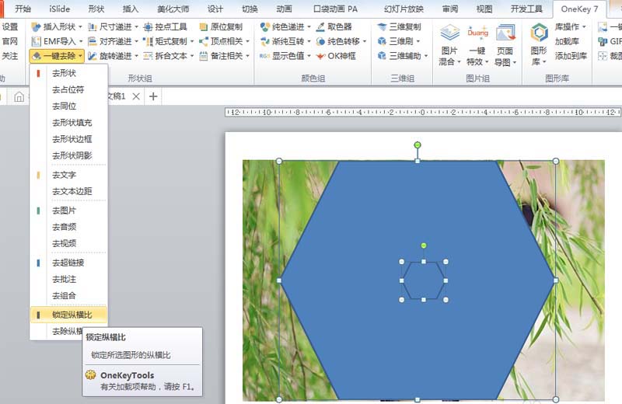Image resolution: width=622 pixels, height=404 pixels.
Task: Open the 开发工具 tab
Action: [x=526, y=9]
